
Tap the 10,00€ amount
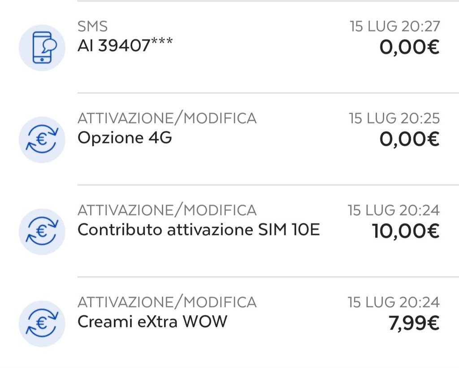point(406,231)
